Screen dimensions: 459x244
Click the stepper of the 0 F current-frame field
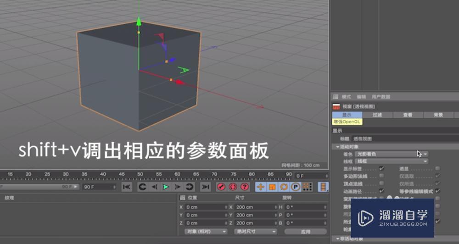click(x=326, y=176)
